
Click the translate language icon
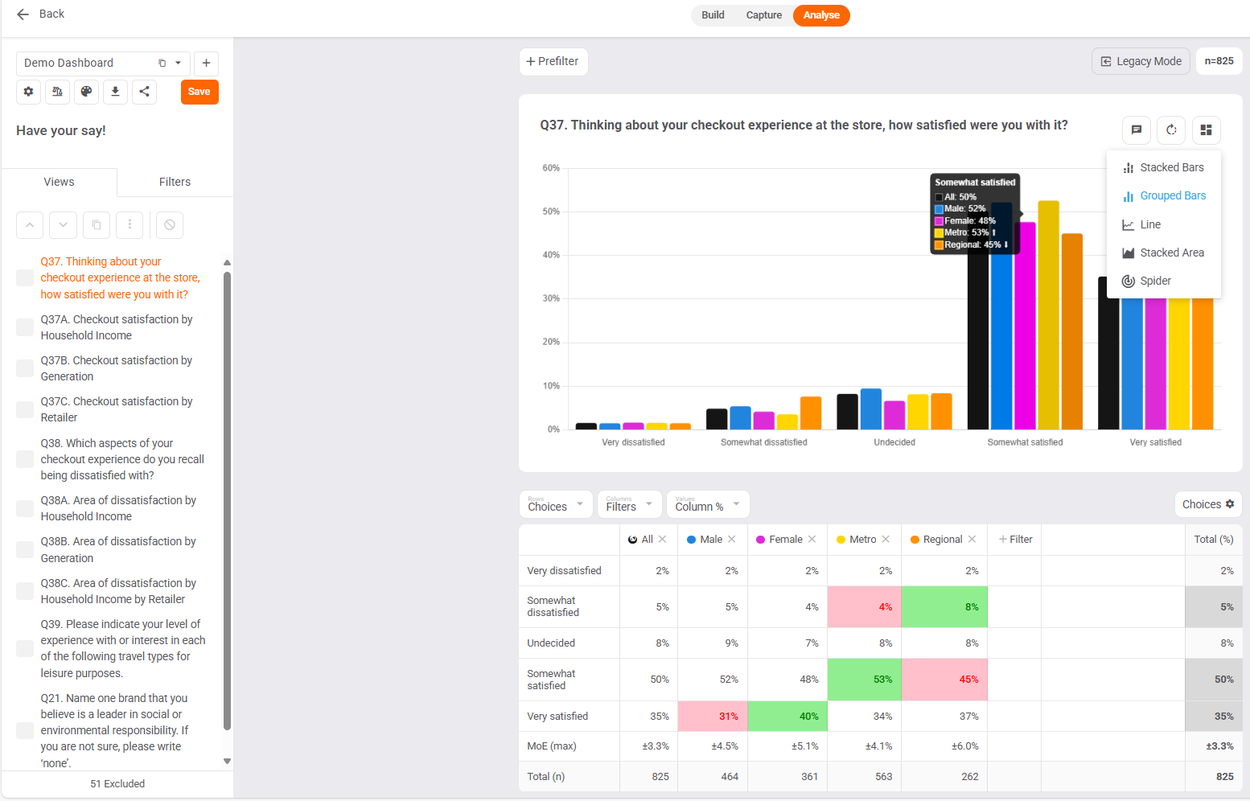click(57, 92)
